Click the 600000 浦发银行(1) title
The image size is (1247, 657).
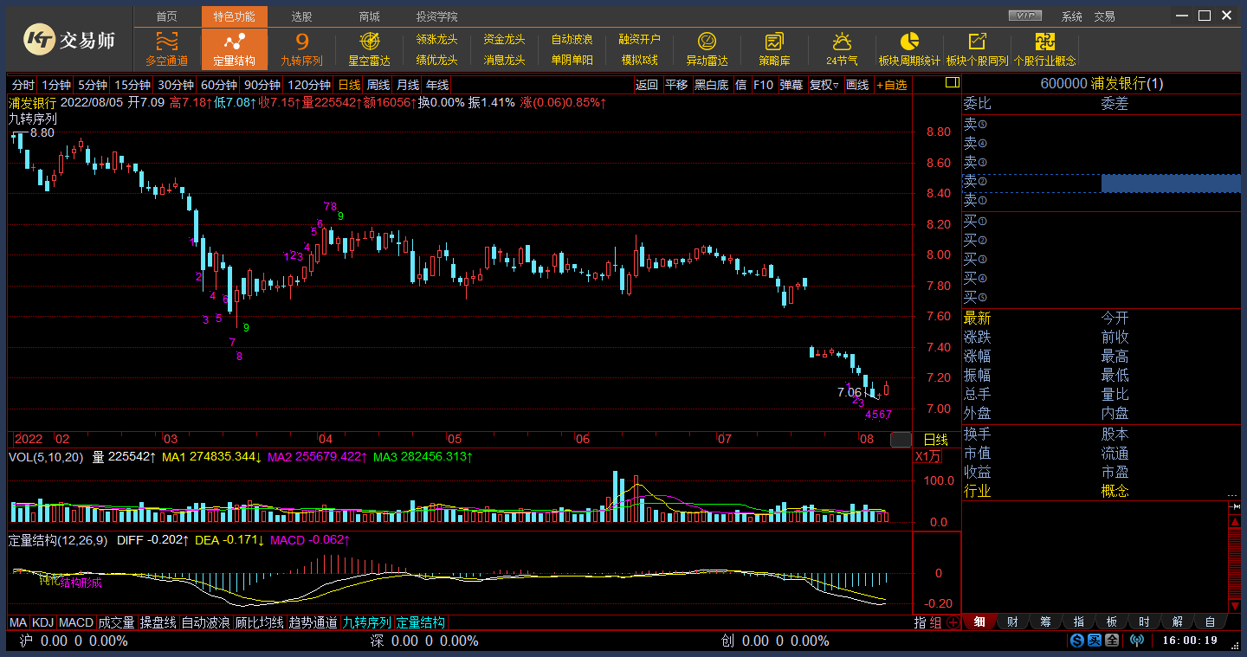pyautogui.click(x=1102, y=83)
